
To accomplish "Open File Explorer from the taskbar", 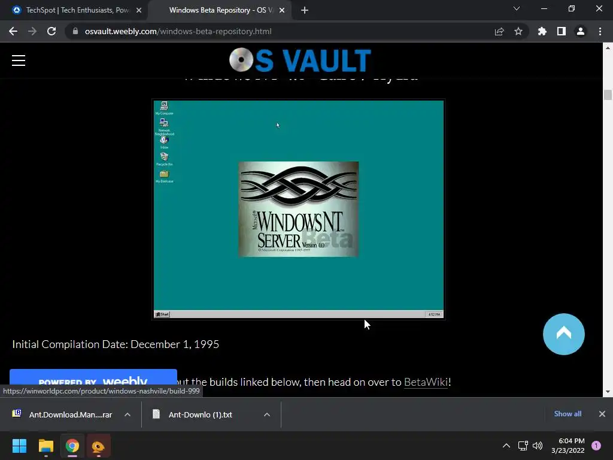I will (x=45, y=446).
